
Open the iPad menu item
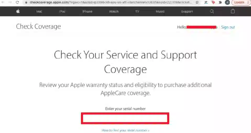[63, 12]
